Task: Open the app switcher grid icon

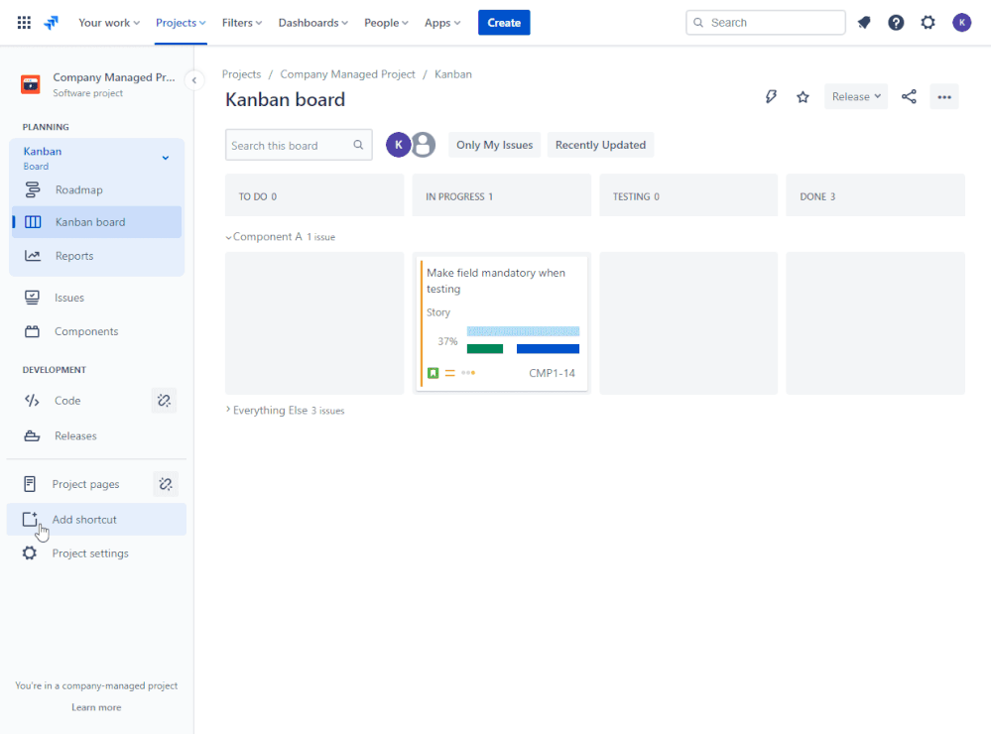Action: click(24, 23)
